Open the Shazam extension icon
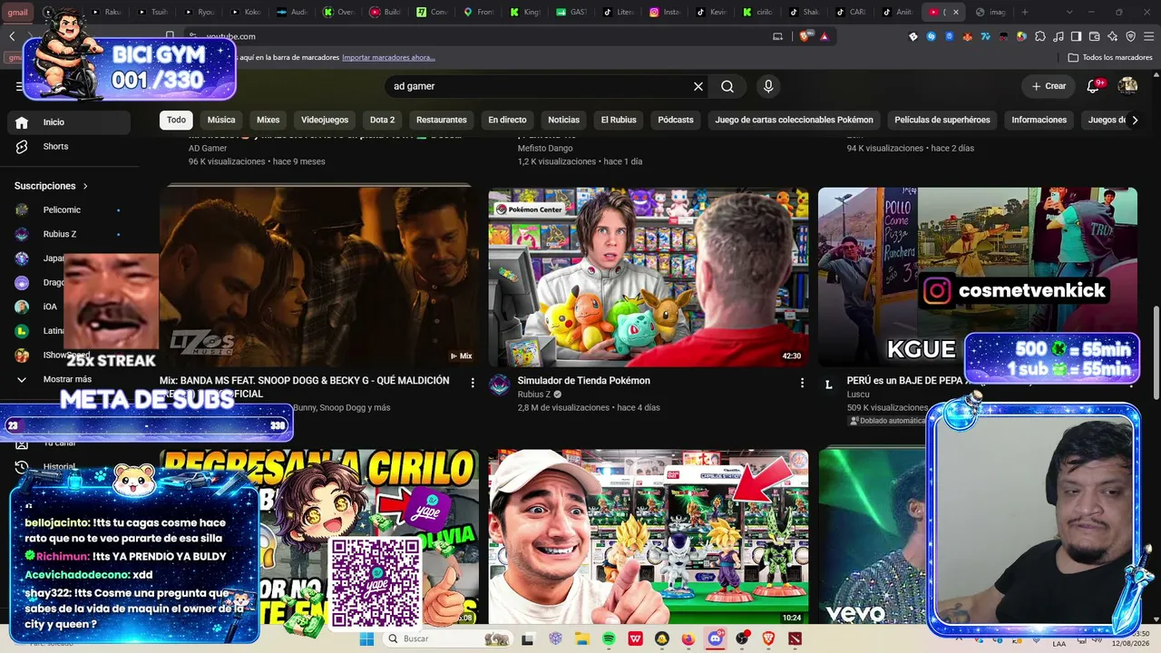 (x=932, y=36)
